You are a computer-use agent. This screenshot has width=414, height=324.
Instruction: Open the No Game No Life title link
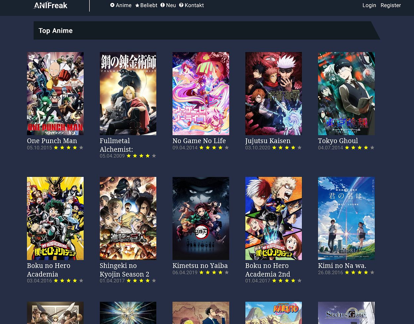(199, 141)
